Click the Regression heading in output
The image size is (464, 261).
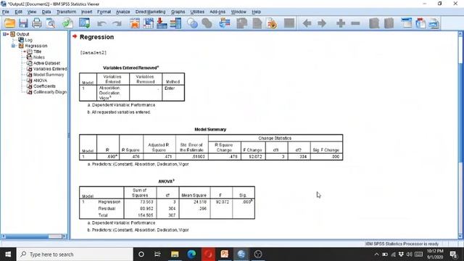point(96,37)
